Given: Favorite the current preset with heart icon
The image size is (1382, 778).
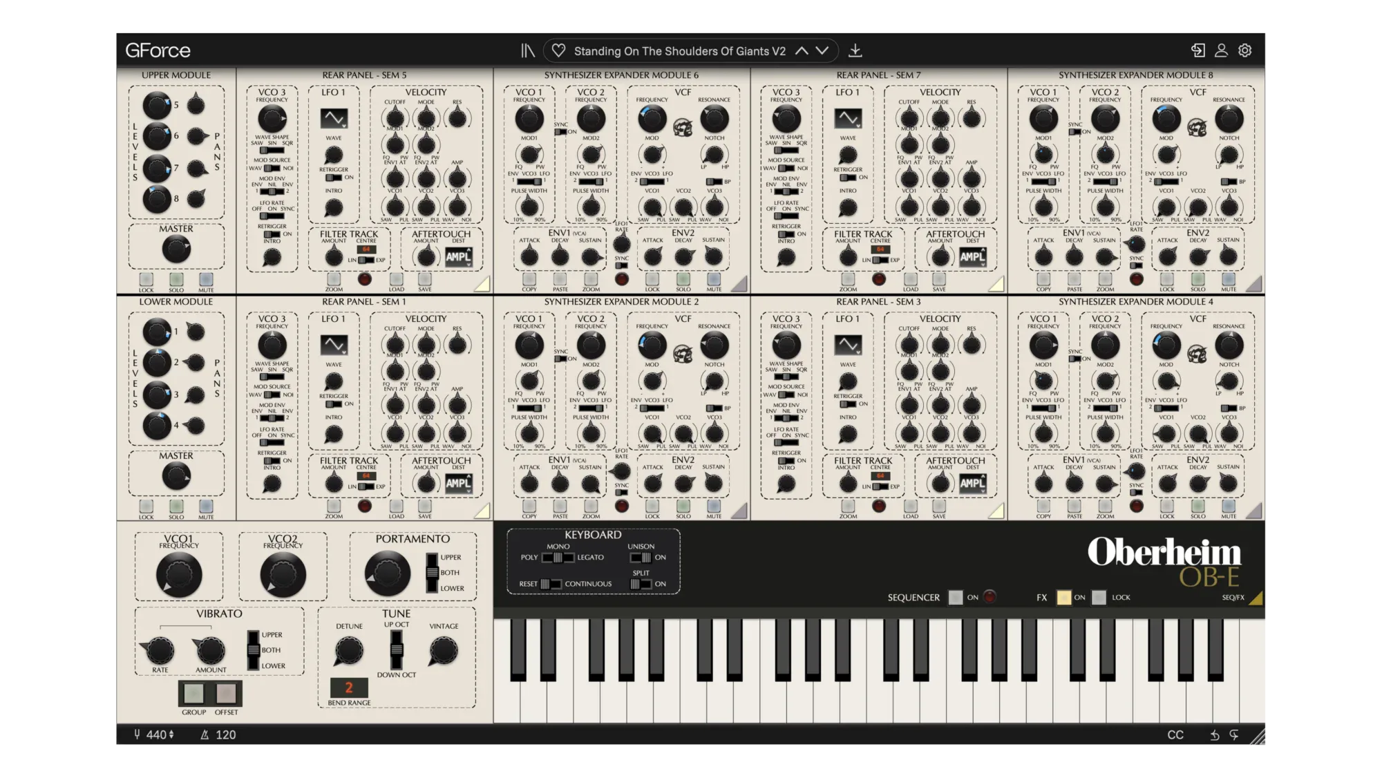Looking at the screenshot, I should coord(558,50).
